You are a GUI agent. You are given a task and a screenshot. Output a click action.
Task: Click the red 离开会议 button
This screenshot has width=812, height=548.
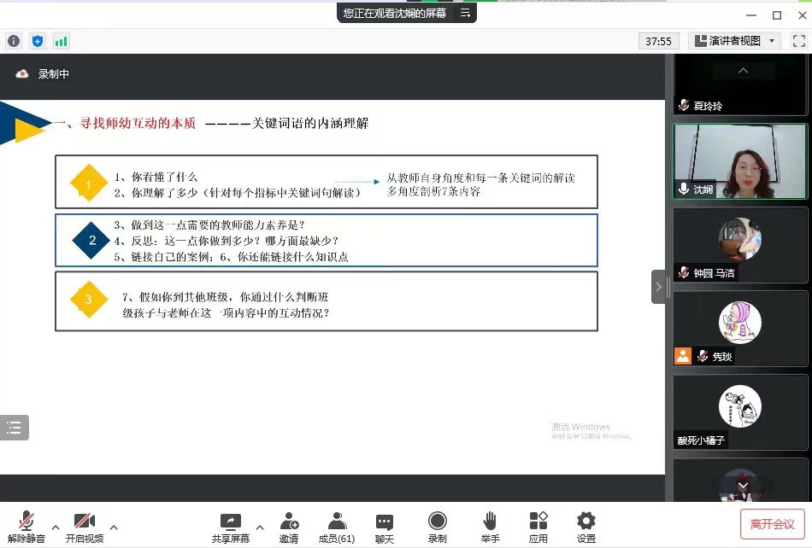coord(773,524)
